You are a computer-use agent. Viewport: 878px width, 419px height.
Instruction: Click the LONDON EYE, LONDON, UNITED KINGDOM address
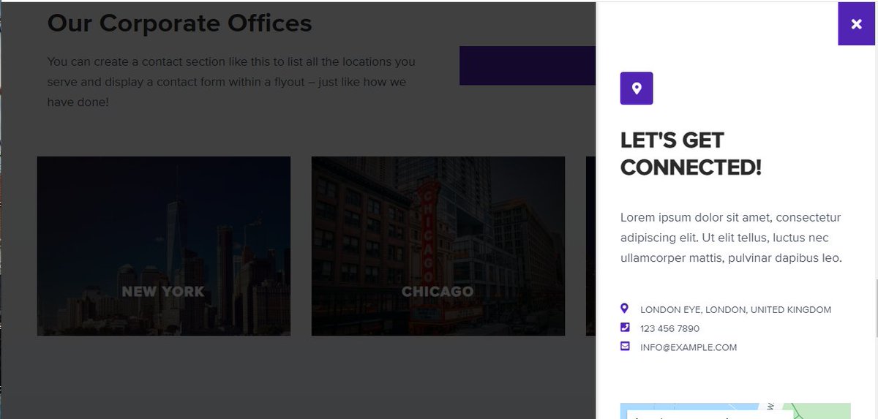pyautogui.click(x=735, y=310)
